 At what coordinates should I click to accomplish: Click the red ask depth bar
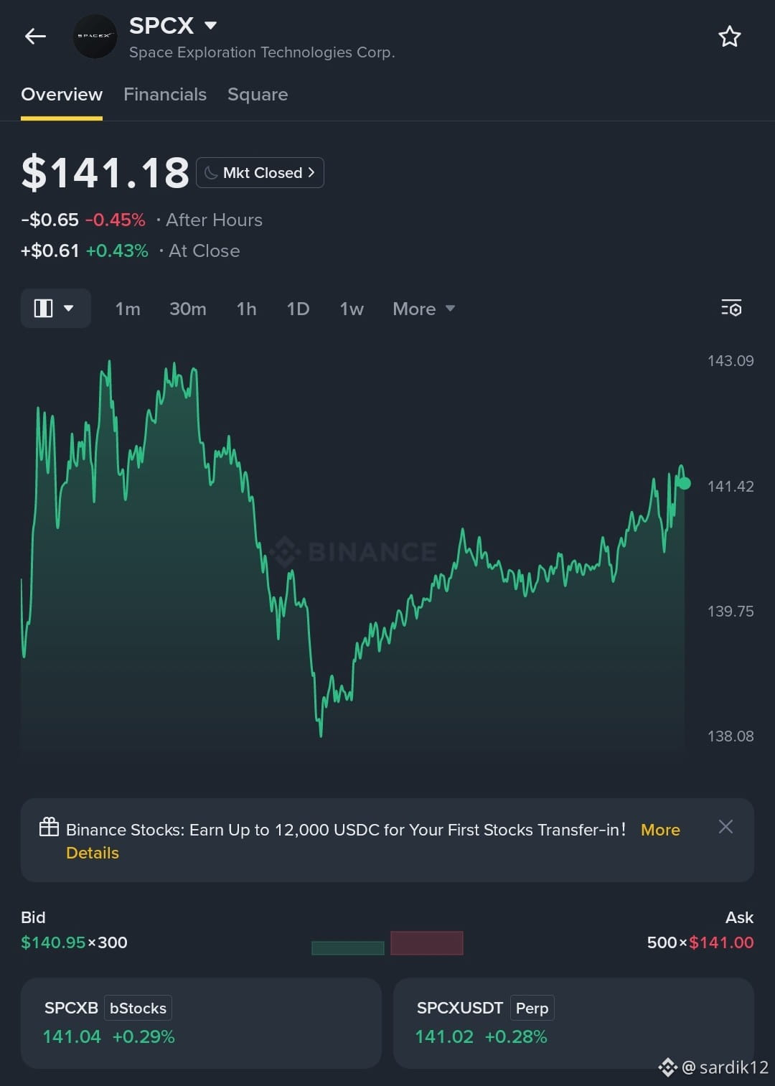click(x=427, y=943)
